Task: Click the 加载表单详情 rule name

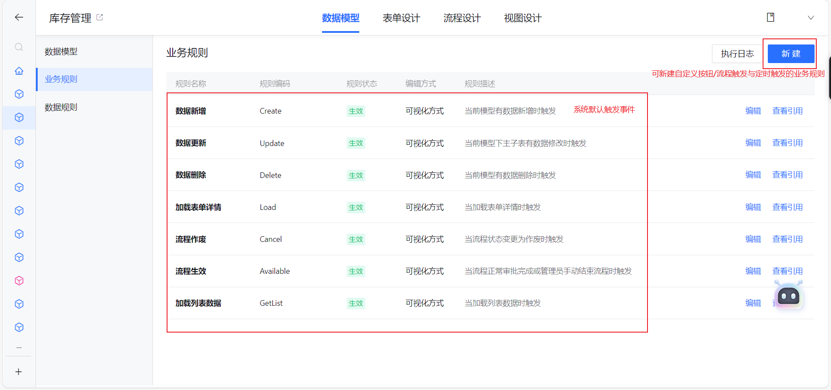Action: pos(198,207)
